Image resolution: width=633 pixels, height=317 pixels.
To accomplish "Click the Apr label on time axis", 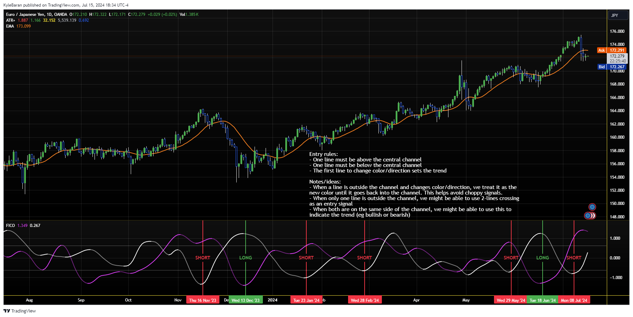I will point(416,300).
